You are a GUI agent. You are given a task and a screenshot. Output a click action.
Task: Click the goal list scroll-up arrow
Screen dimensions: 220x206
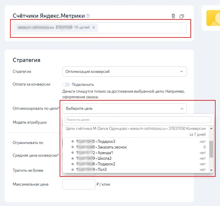click(x=211, y=128)
